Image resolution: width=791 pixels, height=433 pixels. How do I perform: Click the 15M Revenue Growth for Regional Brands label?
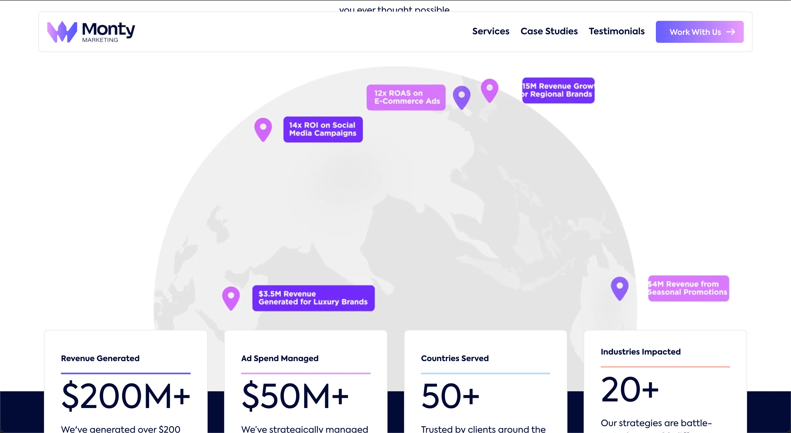click(x=558, y=90)
